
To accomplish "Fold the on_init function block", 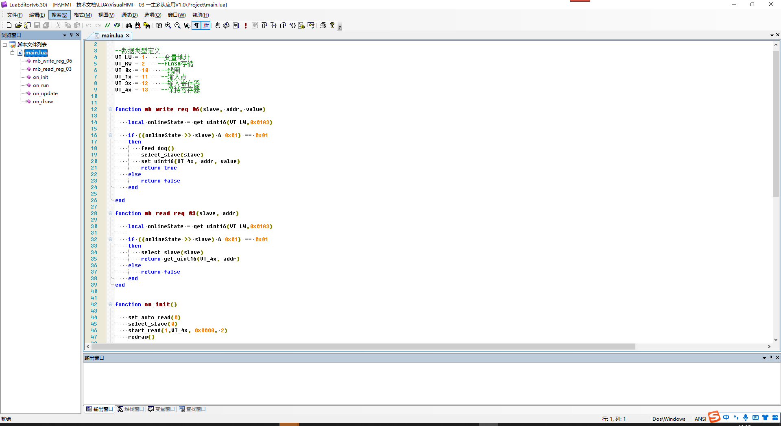I will [110, 304].
